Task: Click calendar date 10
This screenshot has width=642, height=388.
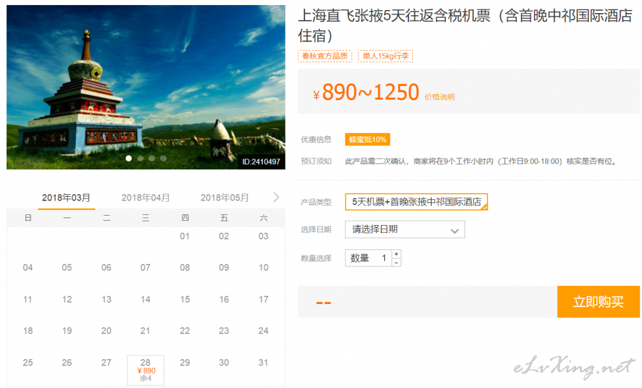Action: tap(264, 268)
